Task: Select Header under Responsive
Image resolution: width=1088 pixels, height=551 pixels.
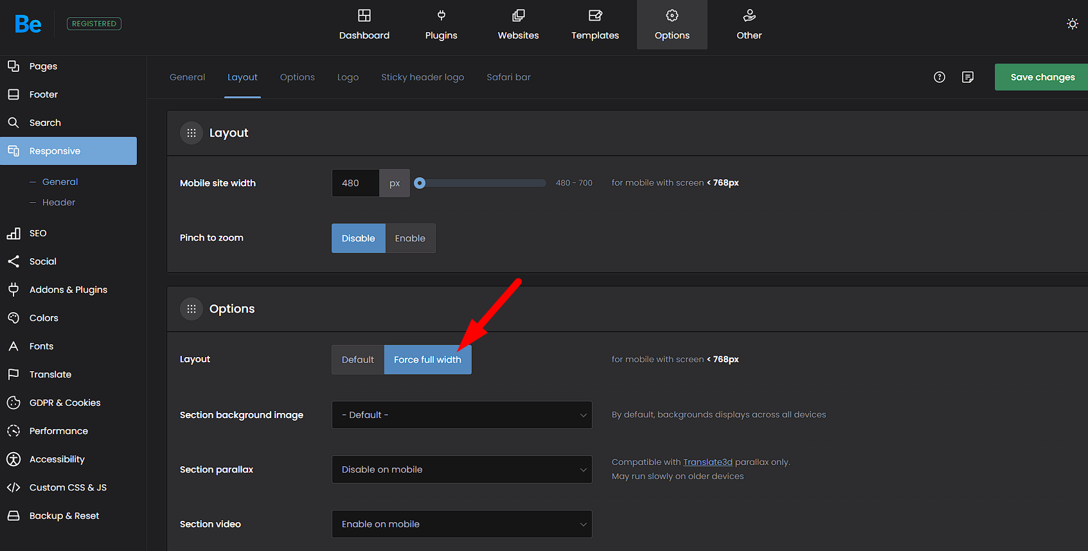Action: [58, 202]
